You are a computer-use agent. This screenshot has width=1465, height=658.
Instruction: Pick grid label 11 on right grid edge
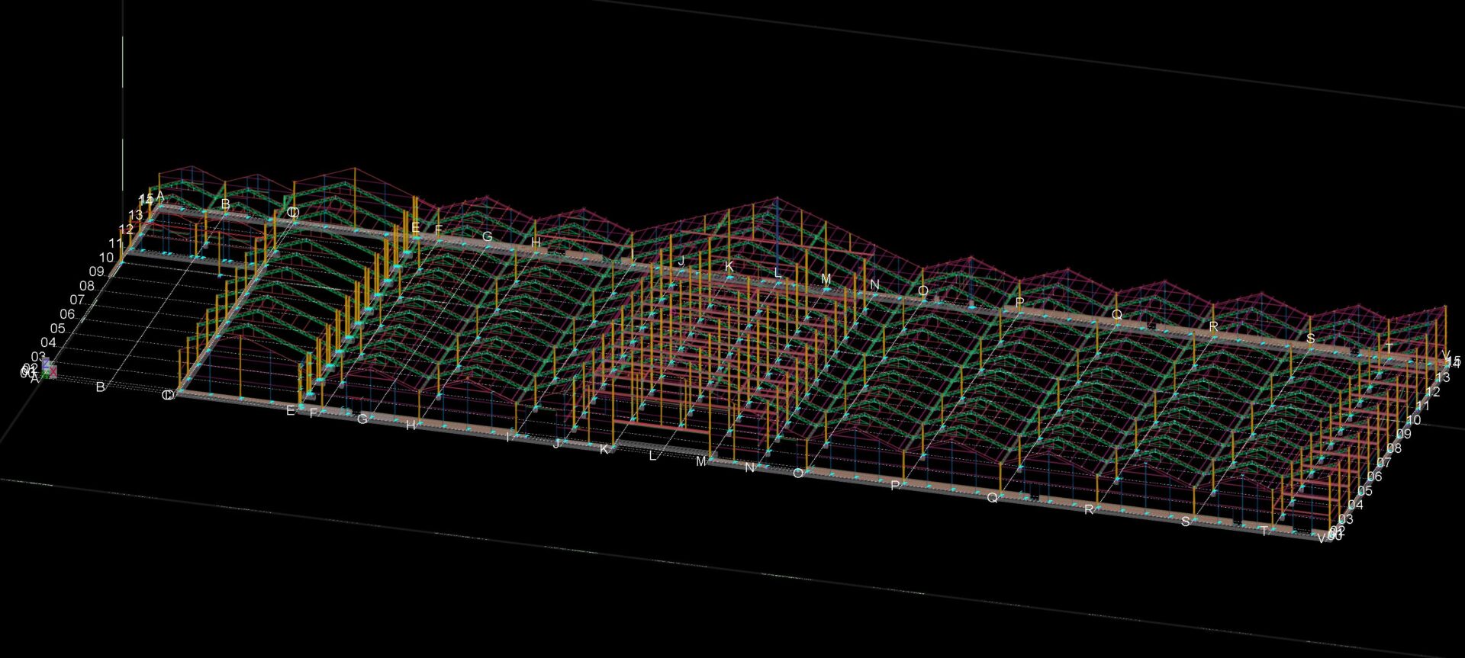(x=1423, y=406)
